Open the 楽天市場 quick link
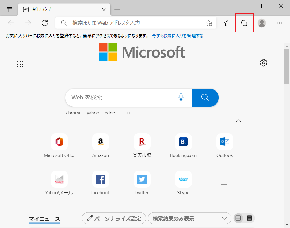 [142, 145]
